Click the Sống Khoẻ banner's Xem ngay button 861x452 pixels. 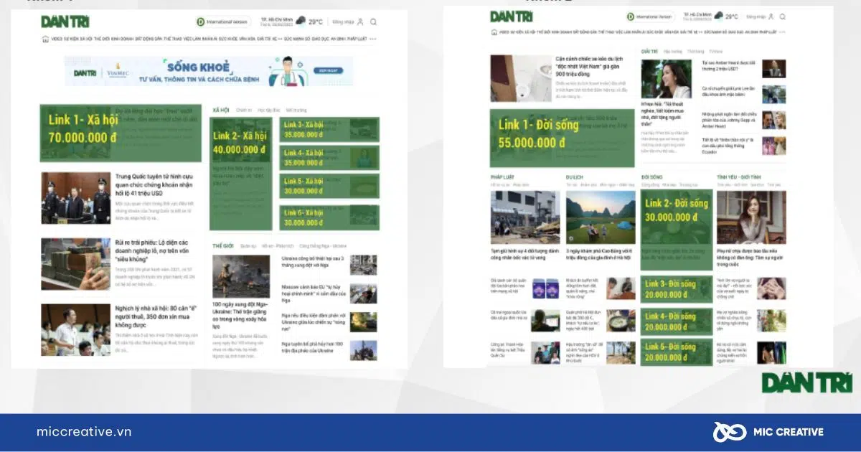coord(328,72)
